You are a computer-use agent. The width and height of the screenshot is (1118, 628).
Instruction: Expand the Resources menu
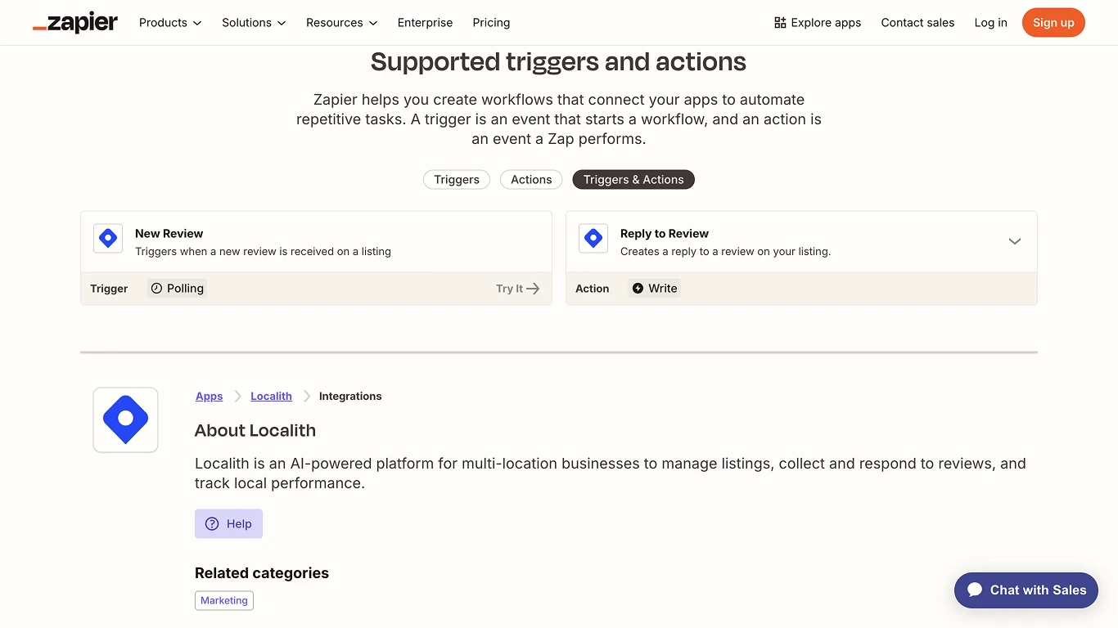[342, 23]
